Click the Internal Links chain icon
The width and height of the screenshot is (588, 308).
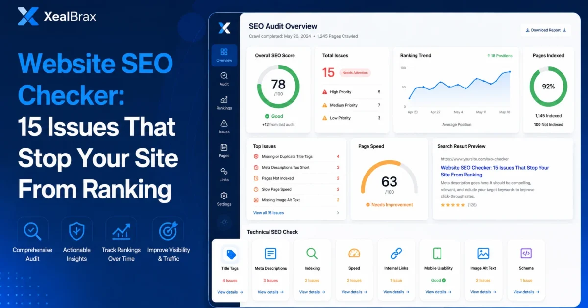coord(396,253)
